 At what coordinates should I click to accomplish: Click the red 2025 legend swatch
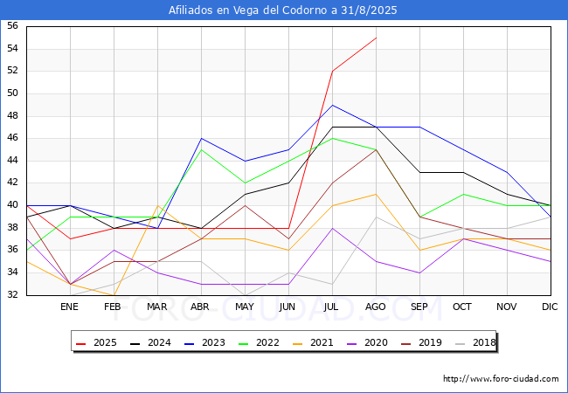[80, 343]
